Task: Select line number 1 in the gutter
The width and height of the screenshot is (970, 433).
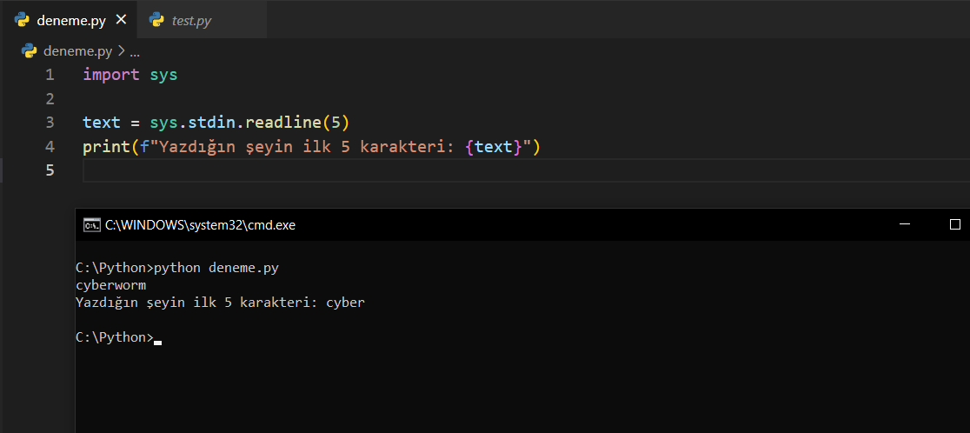Action: coord(50,75)
